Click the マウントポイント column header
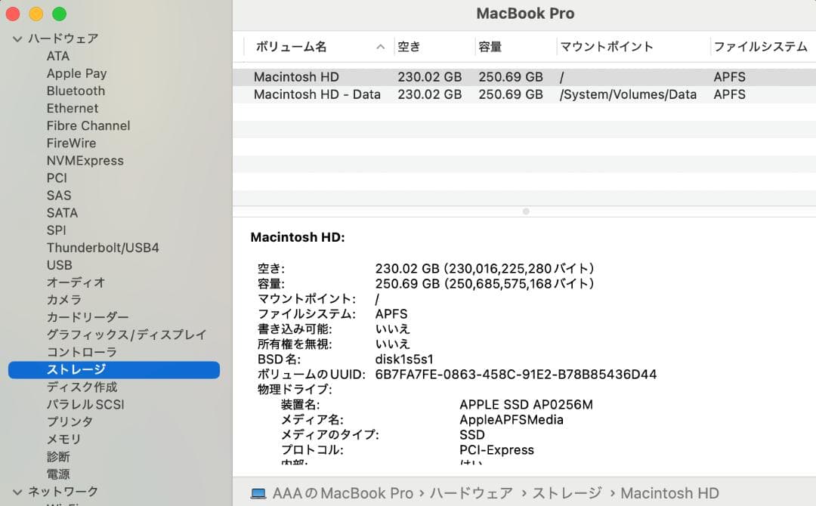Image resolution: width=816 pixels, height=506 pixels. pyautogui.click(x=606, y=47)
